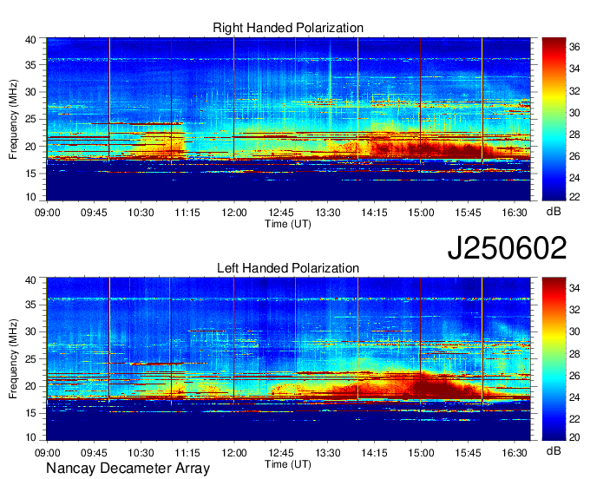Click the 14:15 tick on upper time axis
This screenshot has width=590, height=479.
point(374,213)
